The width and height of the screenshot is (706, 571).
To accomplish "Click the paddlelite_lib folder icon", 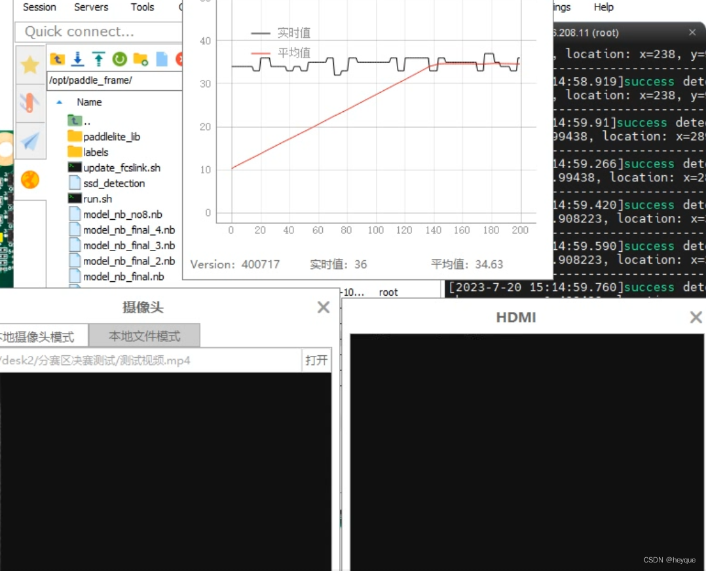I will click(75, 136).
